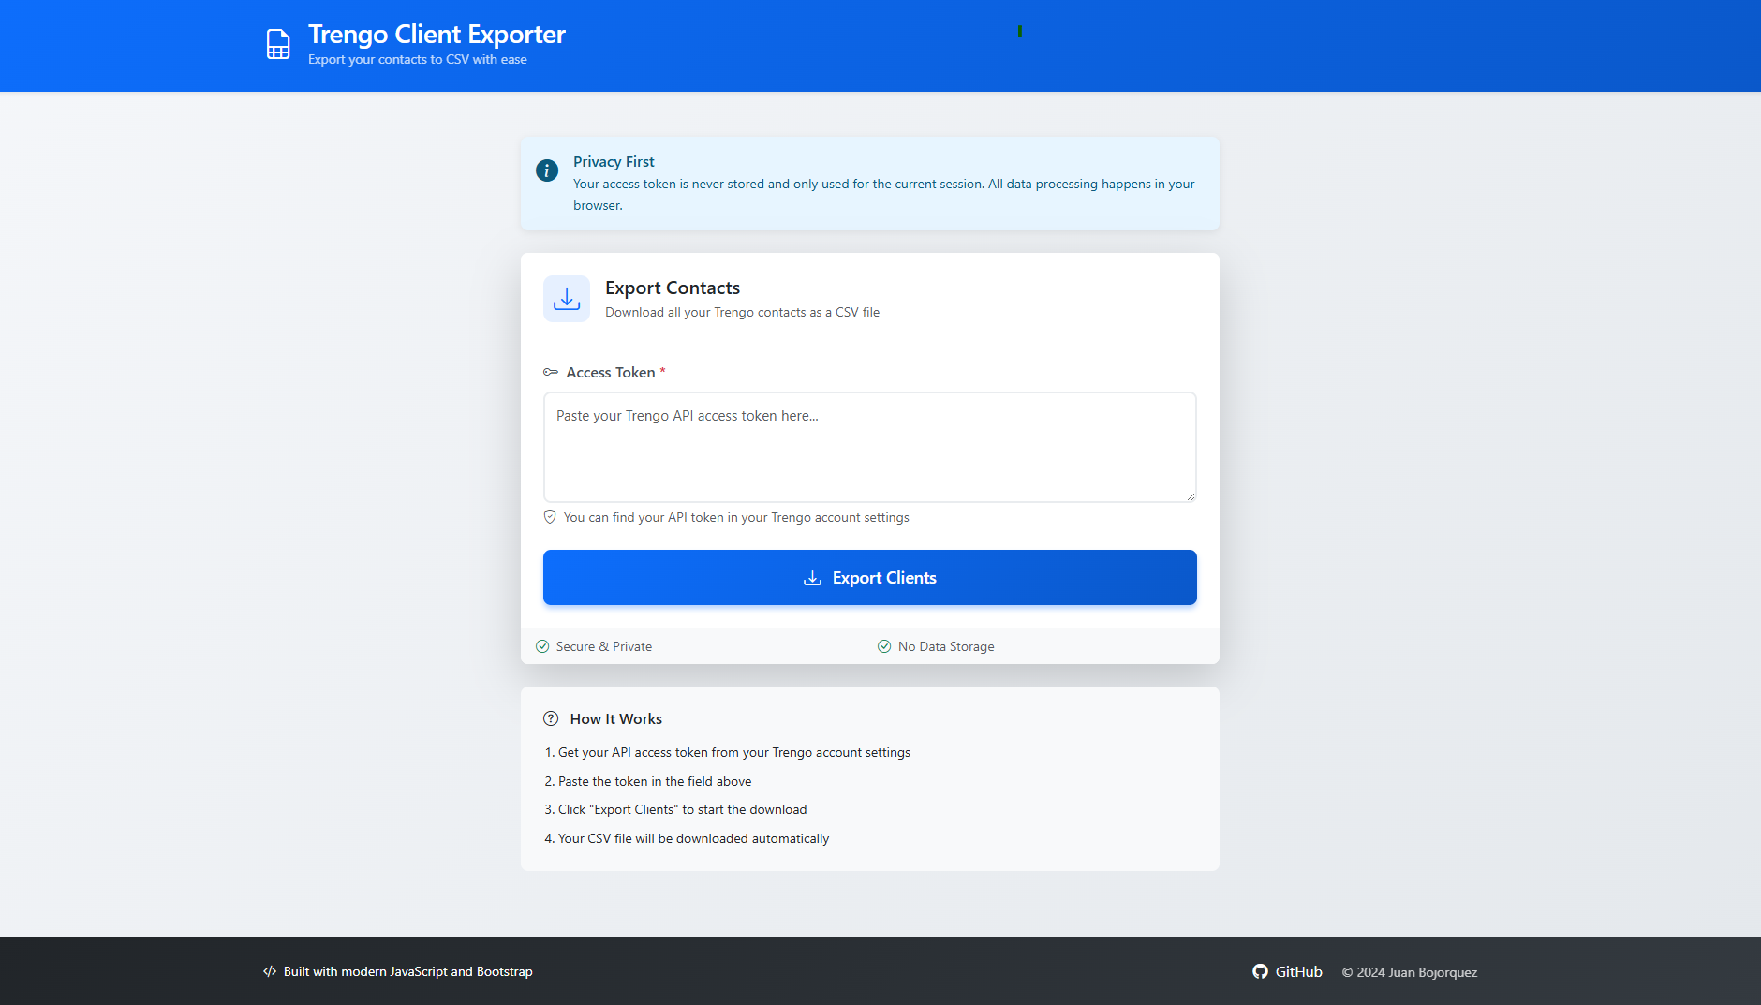The height and width of the screenshot is (1005, 1761).
Task: Click the No Data Storage checkmark icon
Action: 884,646
